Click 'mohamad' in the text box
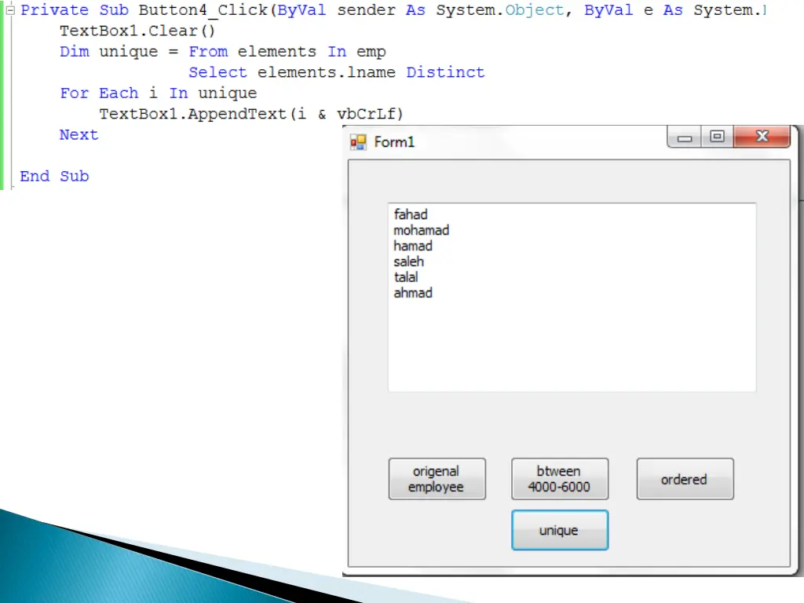This screenshot has width=804, height=603. pos(421,230)
